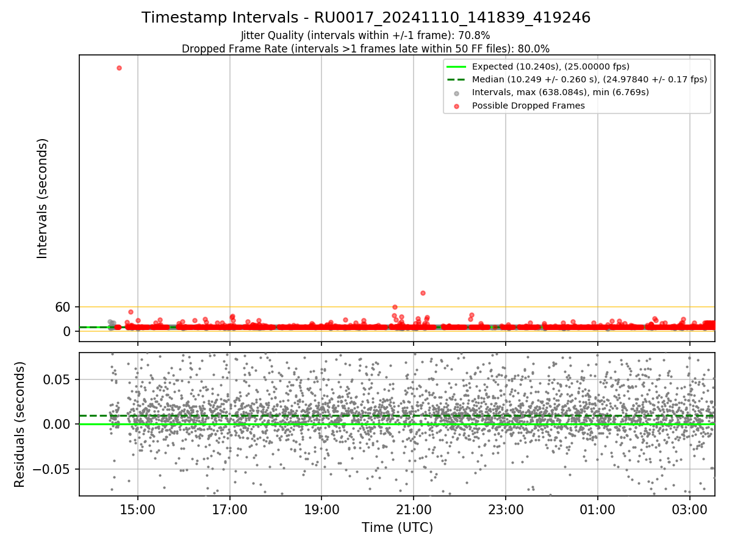Click the '21:00' time tick label
732x549 pixels.
(414, 509)
